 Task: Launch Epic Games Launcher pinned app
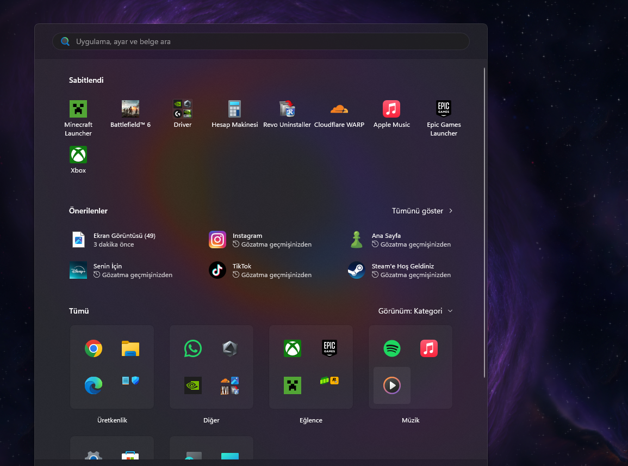444,118
